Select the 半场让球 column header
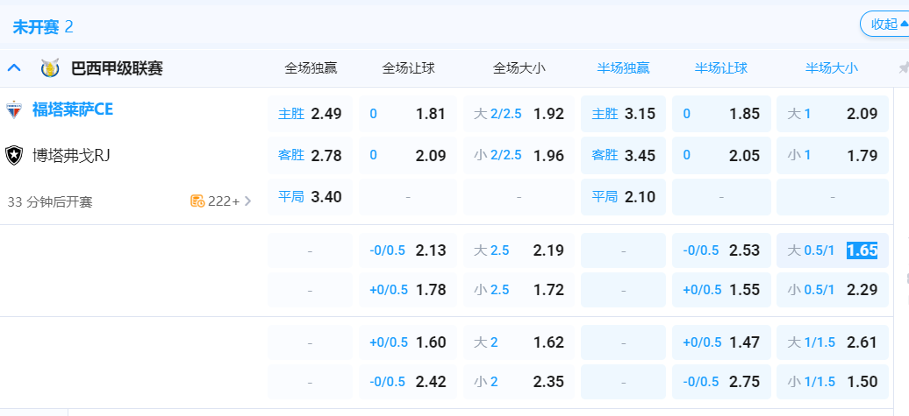 721,67
